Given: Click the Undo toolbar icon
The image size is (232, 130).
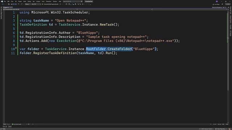Looking at the screenshot, I should (x=18, y=4).
